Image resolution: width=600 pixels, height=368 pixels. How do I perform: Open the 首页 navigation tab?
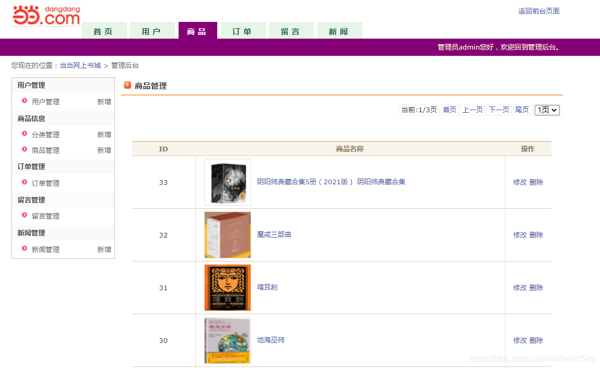[104, 31]
